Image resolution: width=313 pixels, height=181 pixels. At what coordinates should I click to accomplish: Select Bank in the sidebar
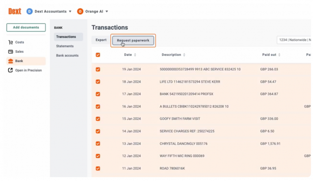point(26,61)
